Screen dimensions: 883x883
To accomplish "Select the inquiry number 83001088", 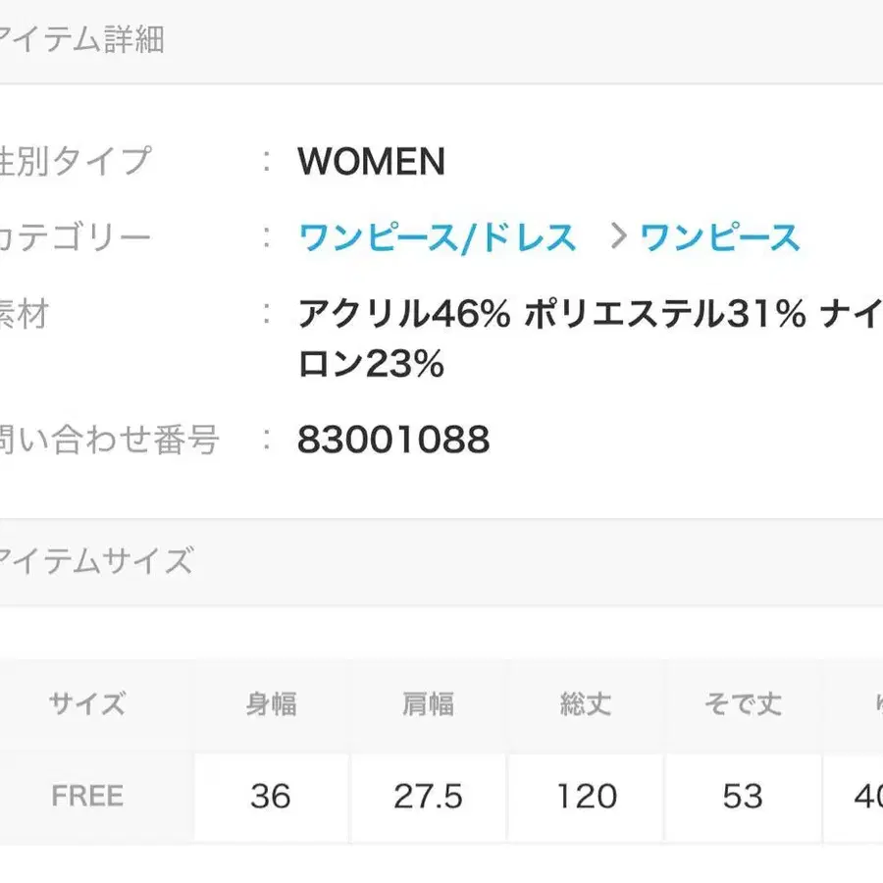I will click(x=392, y=439).
